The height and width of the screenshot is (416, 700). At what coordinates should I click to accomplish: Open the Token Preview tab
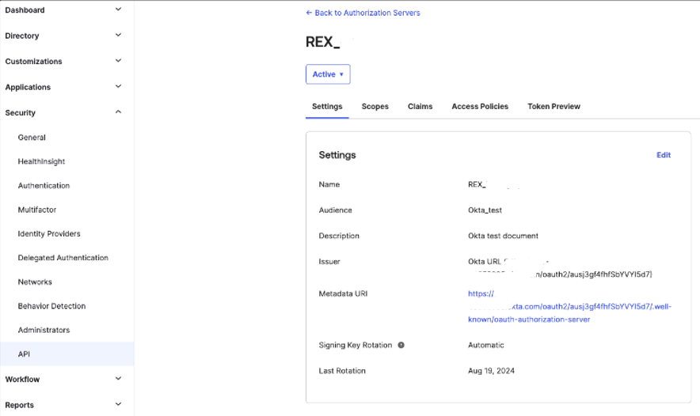(554, 106)
